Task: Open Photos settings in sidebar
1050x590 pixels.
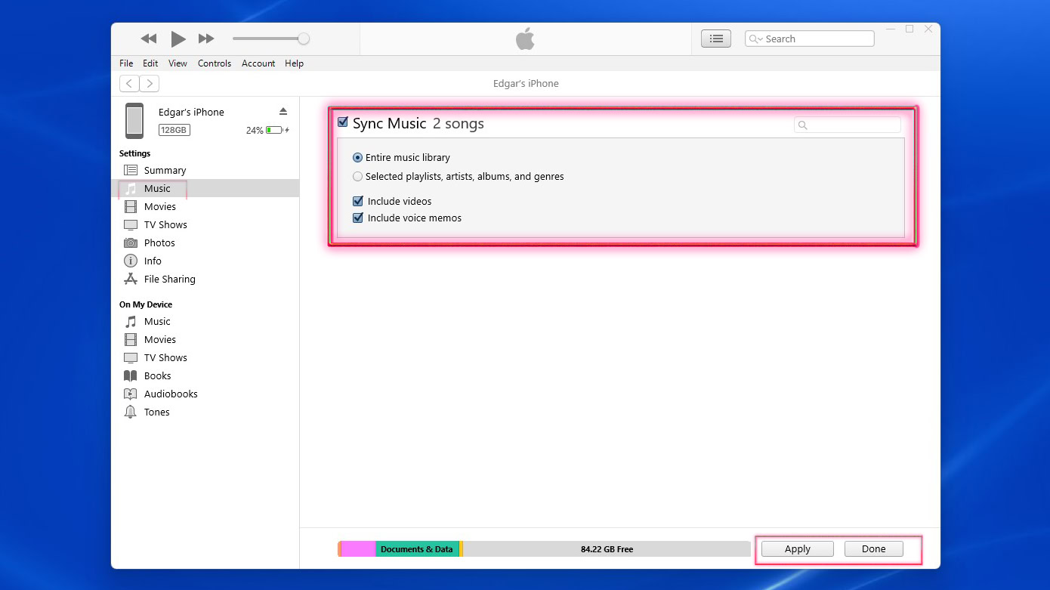Action: pyautogui.click(x=159, y=242)
